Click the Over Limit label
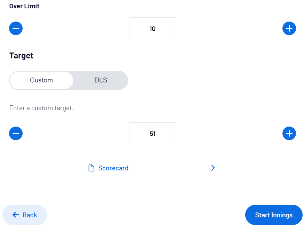Screen dimensions: 304x233 (24, 6)
